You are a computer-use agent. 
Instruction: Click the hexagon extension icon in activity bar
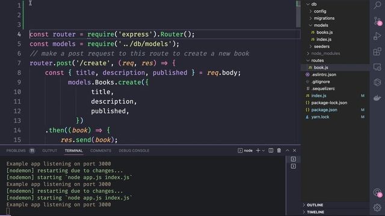click(x=377, y=82)
